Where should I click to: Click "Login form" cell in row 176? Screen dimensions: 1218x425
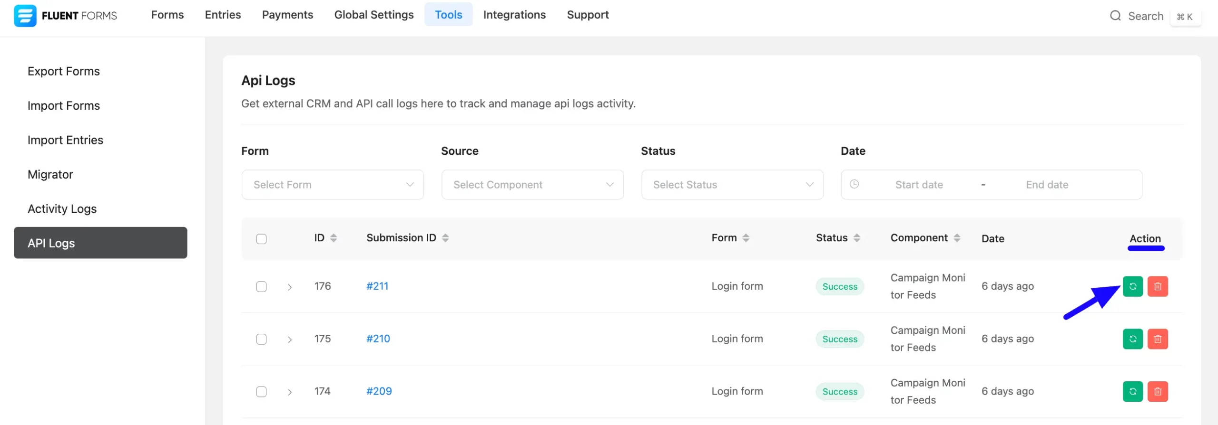[x=737, y=286]
